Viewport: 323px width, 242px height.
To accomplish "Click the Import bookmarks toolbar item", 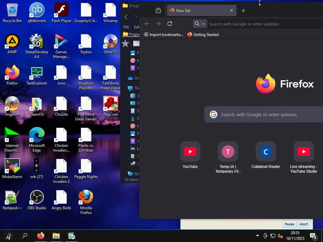I will tap(163, 35).
